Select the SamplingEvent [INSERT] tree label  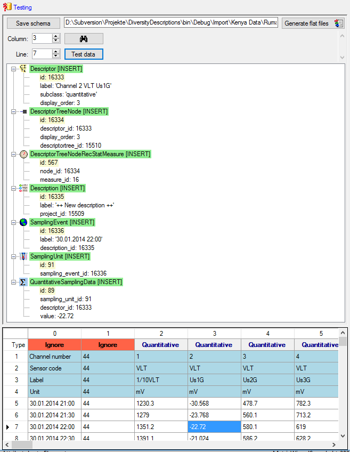tap(62, 222)
